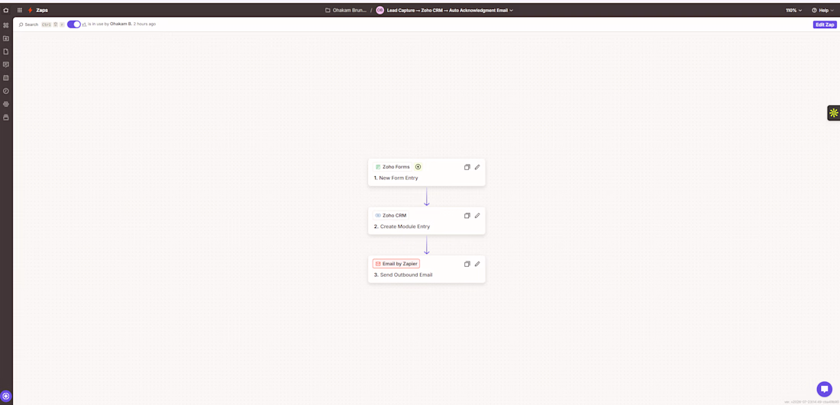Duplicate the Zoho Forms step

(467, 167)
